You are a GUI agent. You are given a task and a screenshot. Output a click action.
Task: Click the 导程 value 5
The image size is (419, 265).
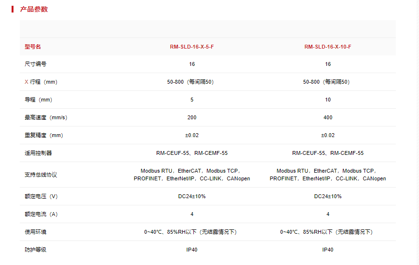(192, 100)
